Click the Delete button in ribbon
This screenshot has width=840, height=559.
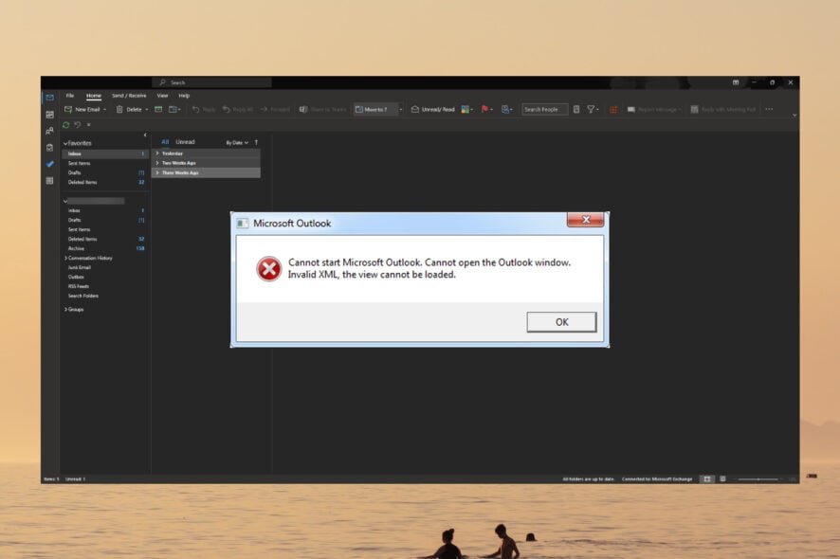click(x=129, y=109)
